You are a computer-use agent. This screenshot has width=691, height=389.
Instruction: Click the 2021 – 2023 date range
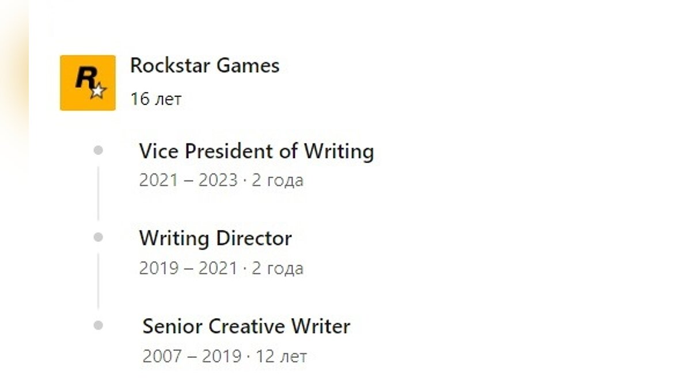[188, 181]
